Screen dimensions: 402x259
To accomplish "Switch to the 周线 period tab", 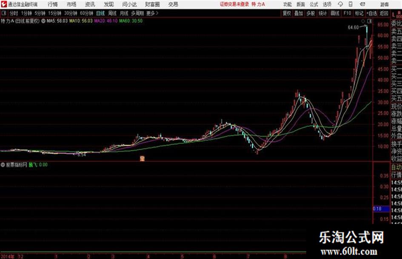I will click(112, 13).
